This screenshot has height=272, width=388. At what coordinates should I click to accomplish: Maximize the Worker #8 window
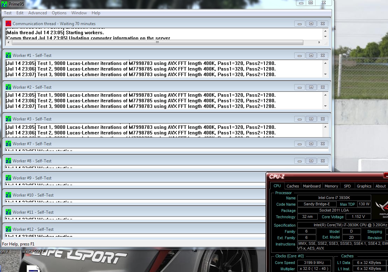311,161
